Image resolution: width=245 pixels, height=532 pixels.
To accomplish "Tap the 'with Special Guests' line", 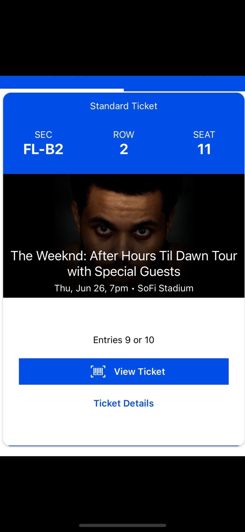I will 124,272.
